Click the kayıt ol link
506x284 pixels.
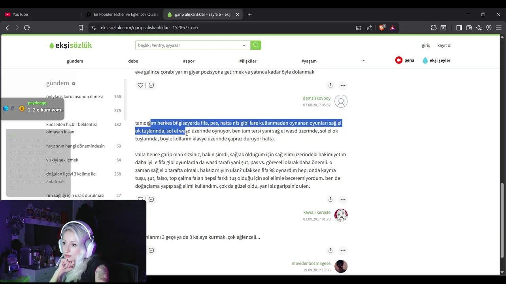(444, 45)
